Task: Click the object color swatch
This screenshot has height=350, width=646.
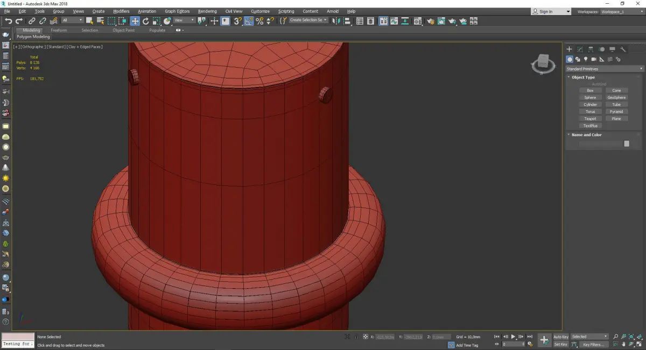Action: point(626,144)
